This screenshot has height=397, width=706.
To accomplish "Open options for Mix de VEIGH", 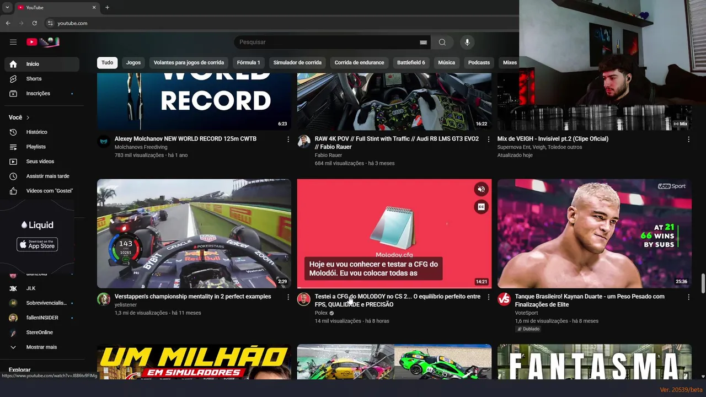I will click(688, 140).
